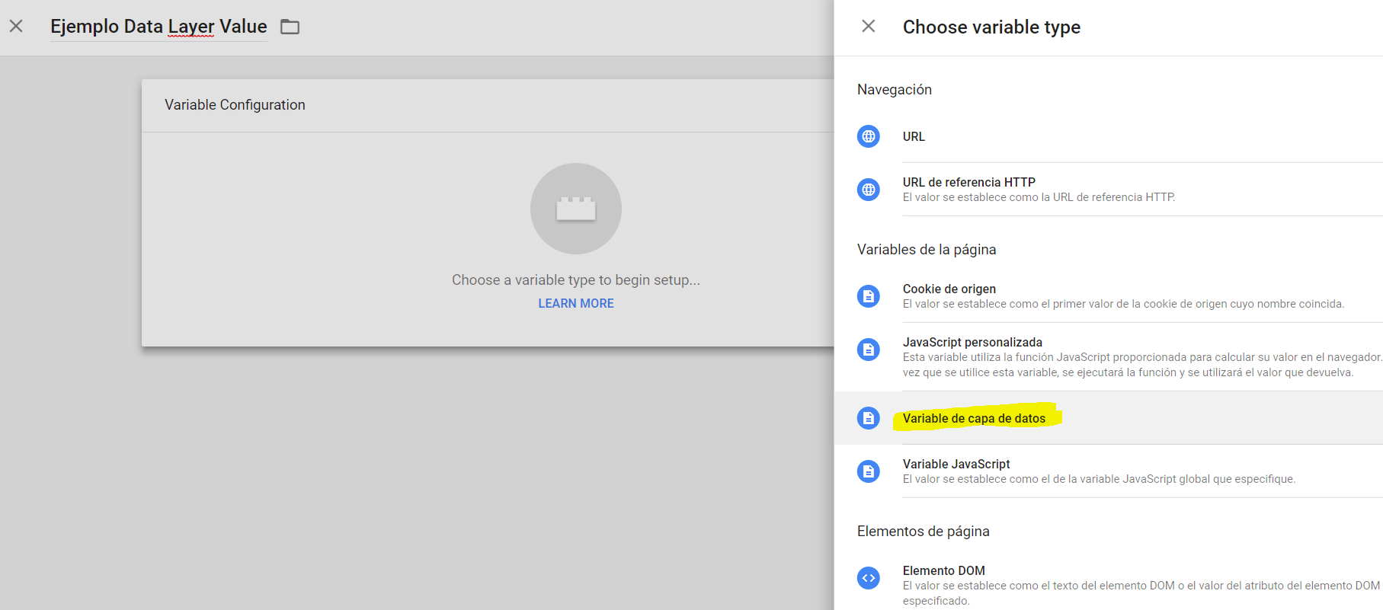Click the Variable de capa de datos icon
Image resolution: width=1383 pixels, height=610 pixels.
[869, 418]
